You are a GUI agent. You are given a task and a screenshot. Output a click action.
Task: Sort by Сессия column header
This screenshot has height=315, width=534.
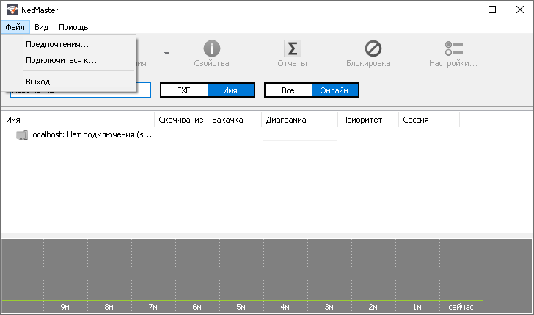429,120
